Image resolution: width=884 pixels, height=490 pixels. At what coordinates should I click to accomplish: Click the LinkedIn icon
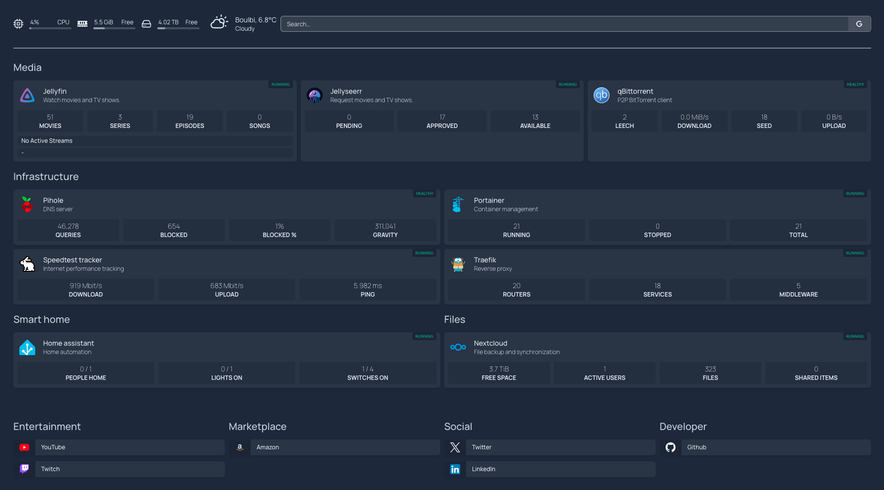pyautogui.click(x=455, y=469)
